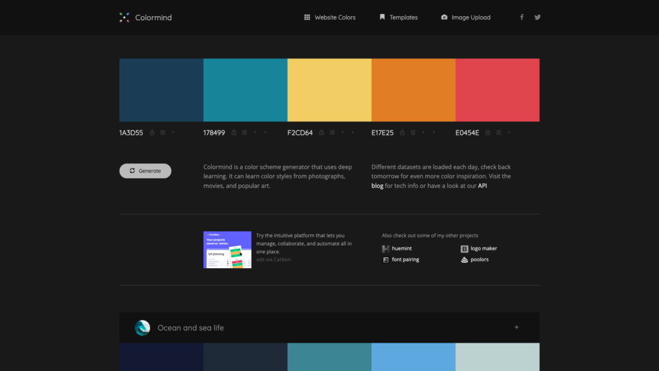659x371 pixels.
Task: Generate a new color palette
Action: tap(145, 171)
